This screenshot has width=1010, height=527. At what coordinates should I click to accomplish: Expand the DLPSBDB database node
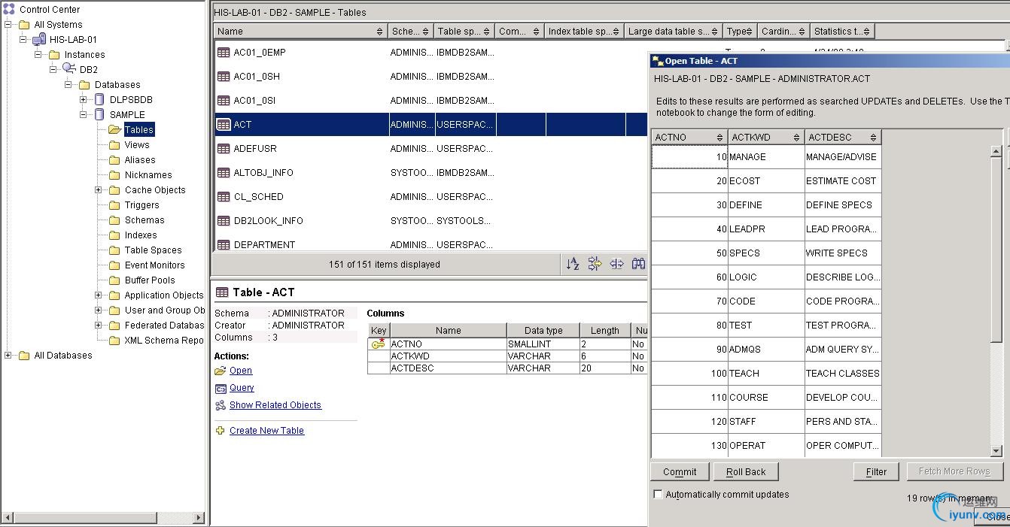84,99
